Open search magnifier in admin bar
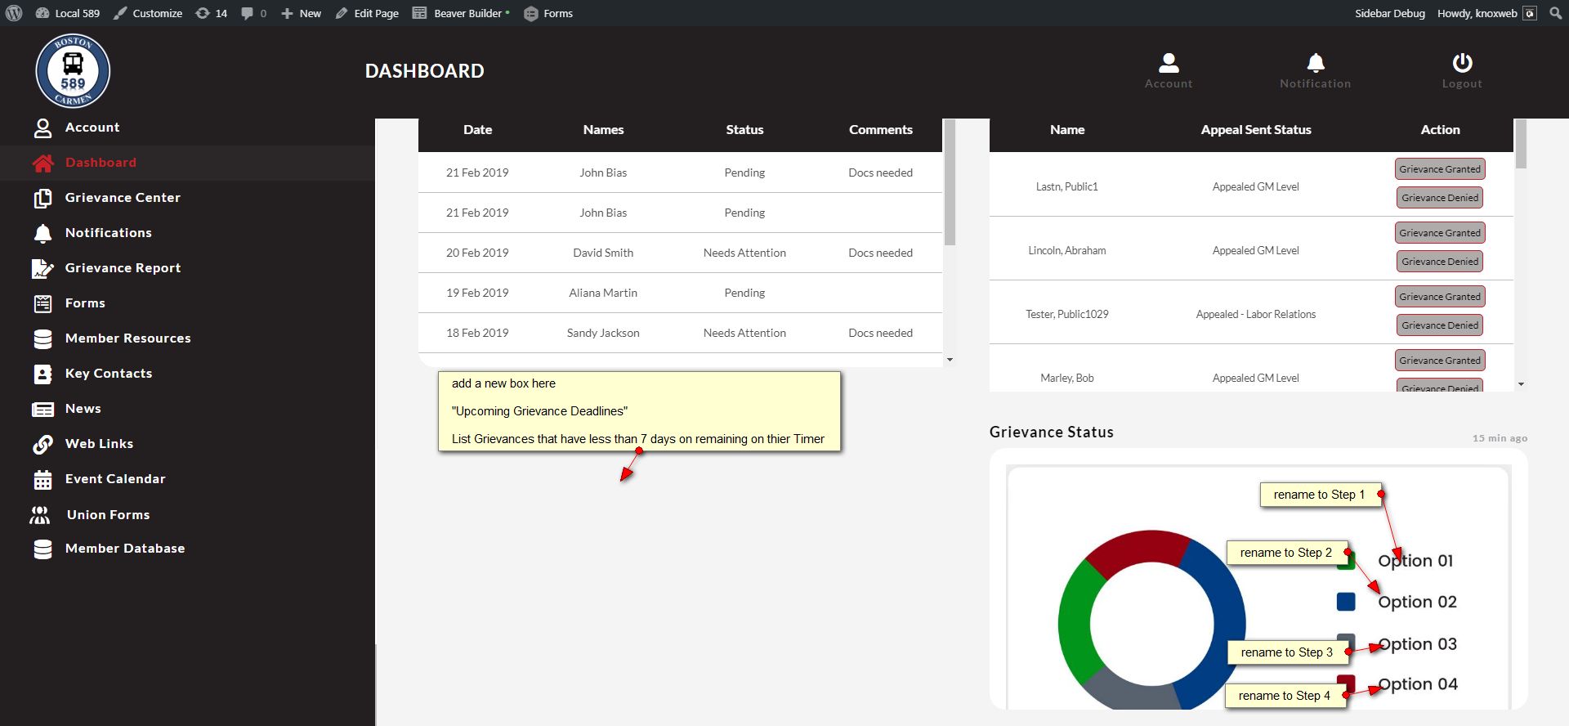Screen dimensions: 1569x726 [x=1555, y=13]
